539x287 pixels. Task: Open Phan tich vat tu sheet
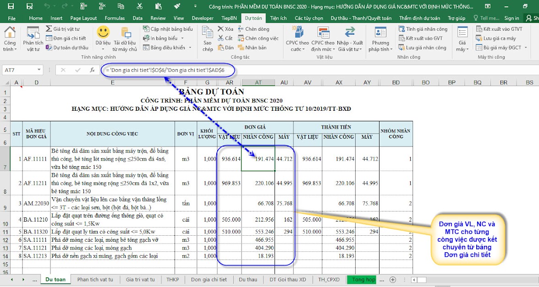click(x=95, y=279)
